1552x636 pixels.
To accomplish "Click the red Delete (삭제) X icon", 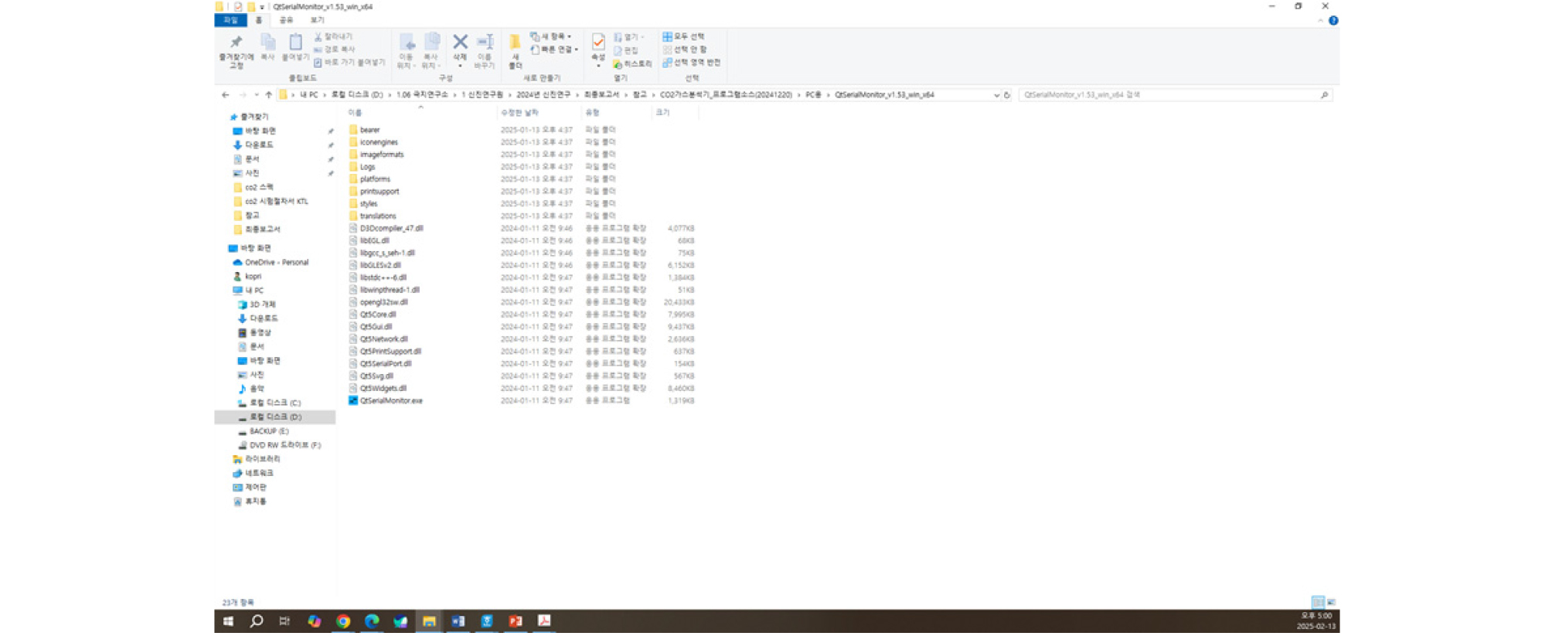I will tap(460, 43).
